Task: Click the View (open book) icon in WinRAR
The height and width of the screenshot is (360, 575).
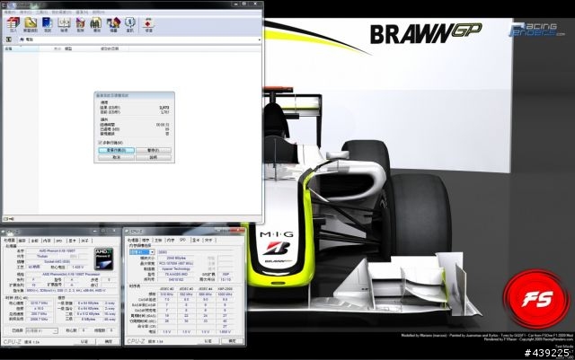Action: point(64,24)
